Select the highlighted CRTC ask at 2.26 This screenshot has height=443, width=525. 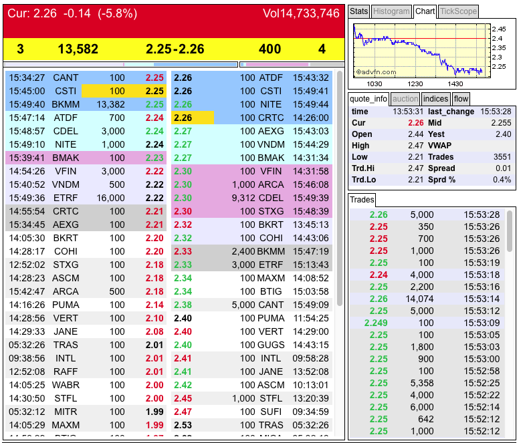(x=251, y=118)
